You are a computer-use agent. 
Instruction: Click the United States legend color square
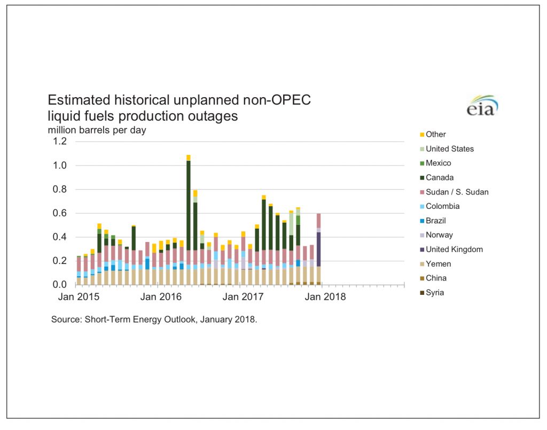pyautogui.click(x=421, y=149)
